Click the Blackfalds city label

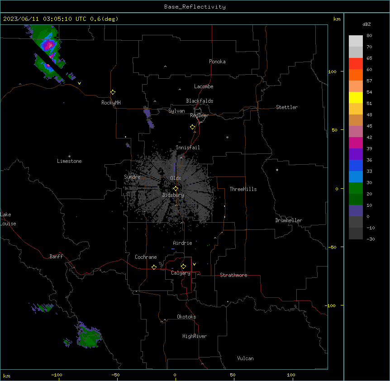200,101
